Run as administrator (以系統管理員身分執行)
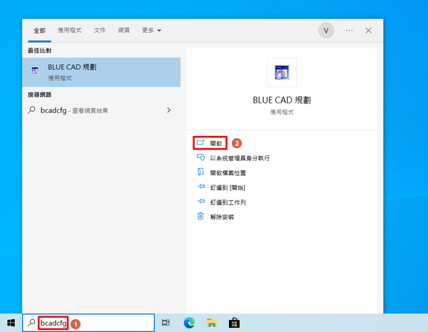Viewport: 428px width, 332px height. [233, 158]
